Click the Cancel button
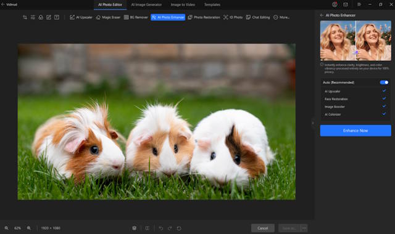Viewport: 395px width, 234px height. point(263,228)
